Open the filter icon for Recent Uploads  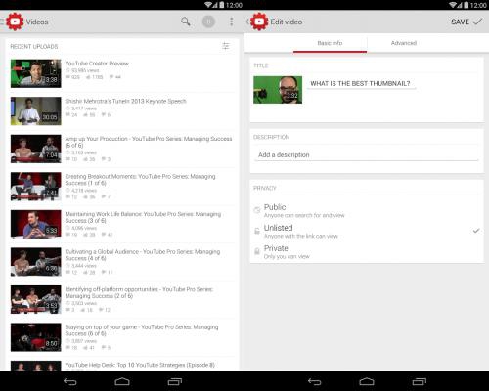226,46
